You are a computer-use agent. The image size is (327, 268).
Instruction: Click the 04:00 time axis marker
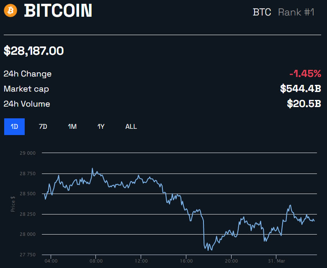[x=51, y=261]
